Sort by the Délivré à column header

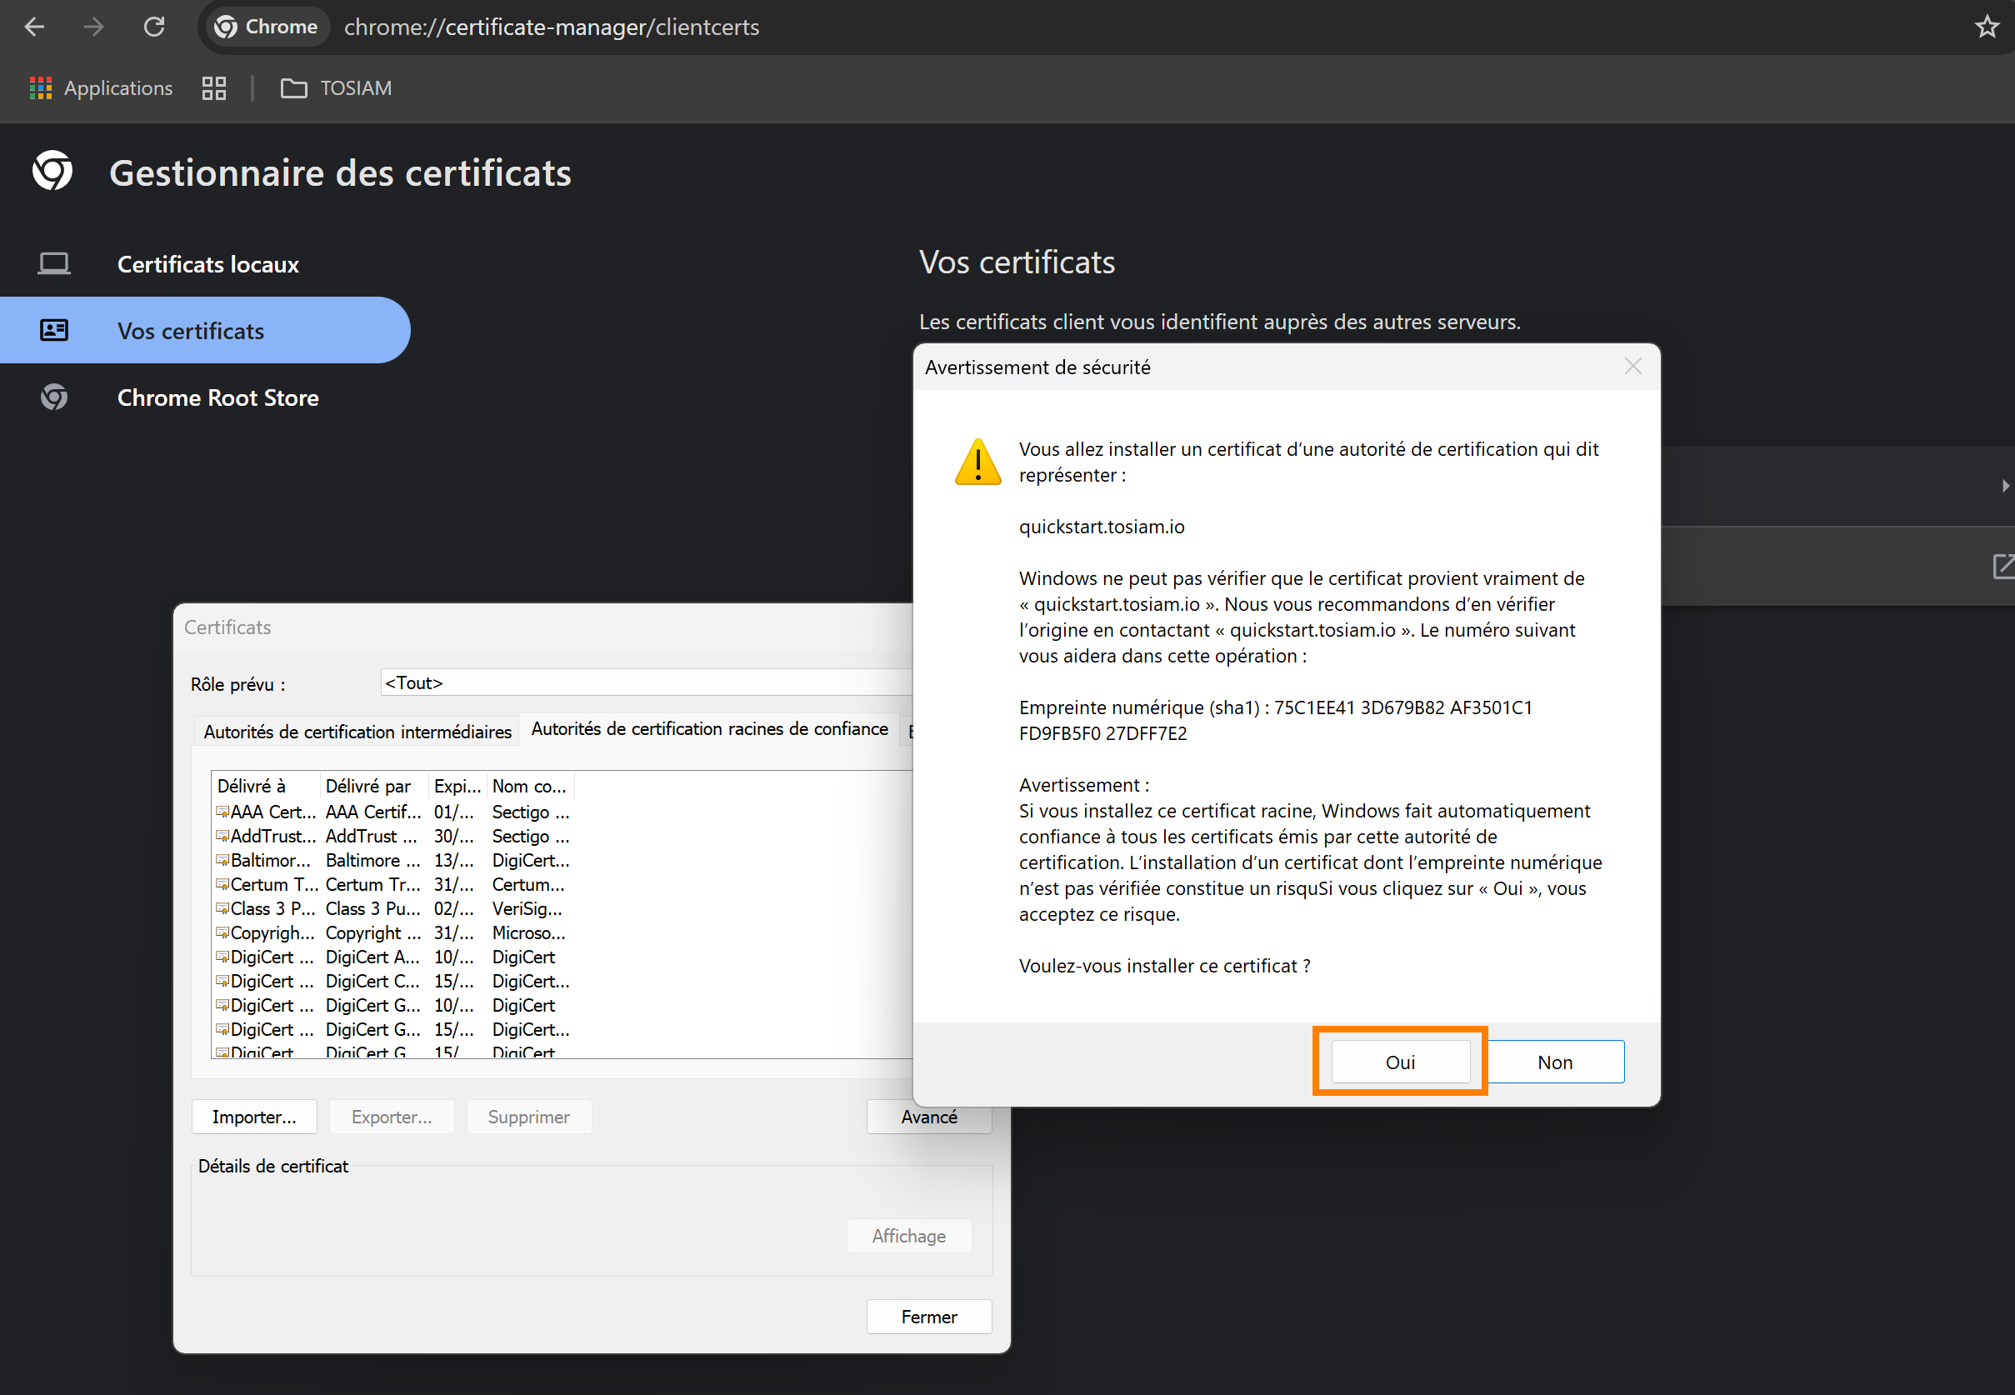(267, 786)
